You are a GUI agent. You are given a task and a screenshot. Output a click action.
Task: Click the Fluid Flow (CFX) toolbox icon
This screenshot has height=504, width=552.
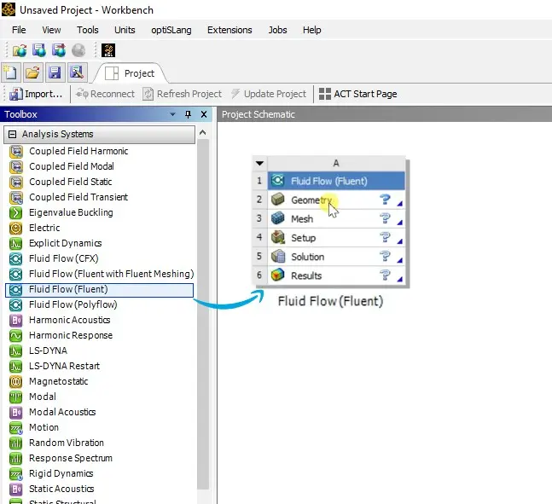[16, 258]
